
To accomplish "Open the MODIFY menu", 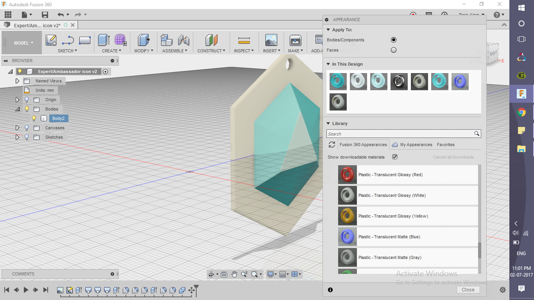I will point(143,51).
